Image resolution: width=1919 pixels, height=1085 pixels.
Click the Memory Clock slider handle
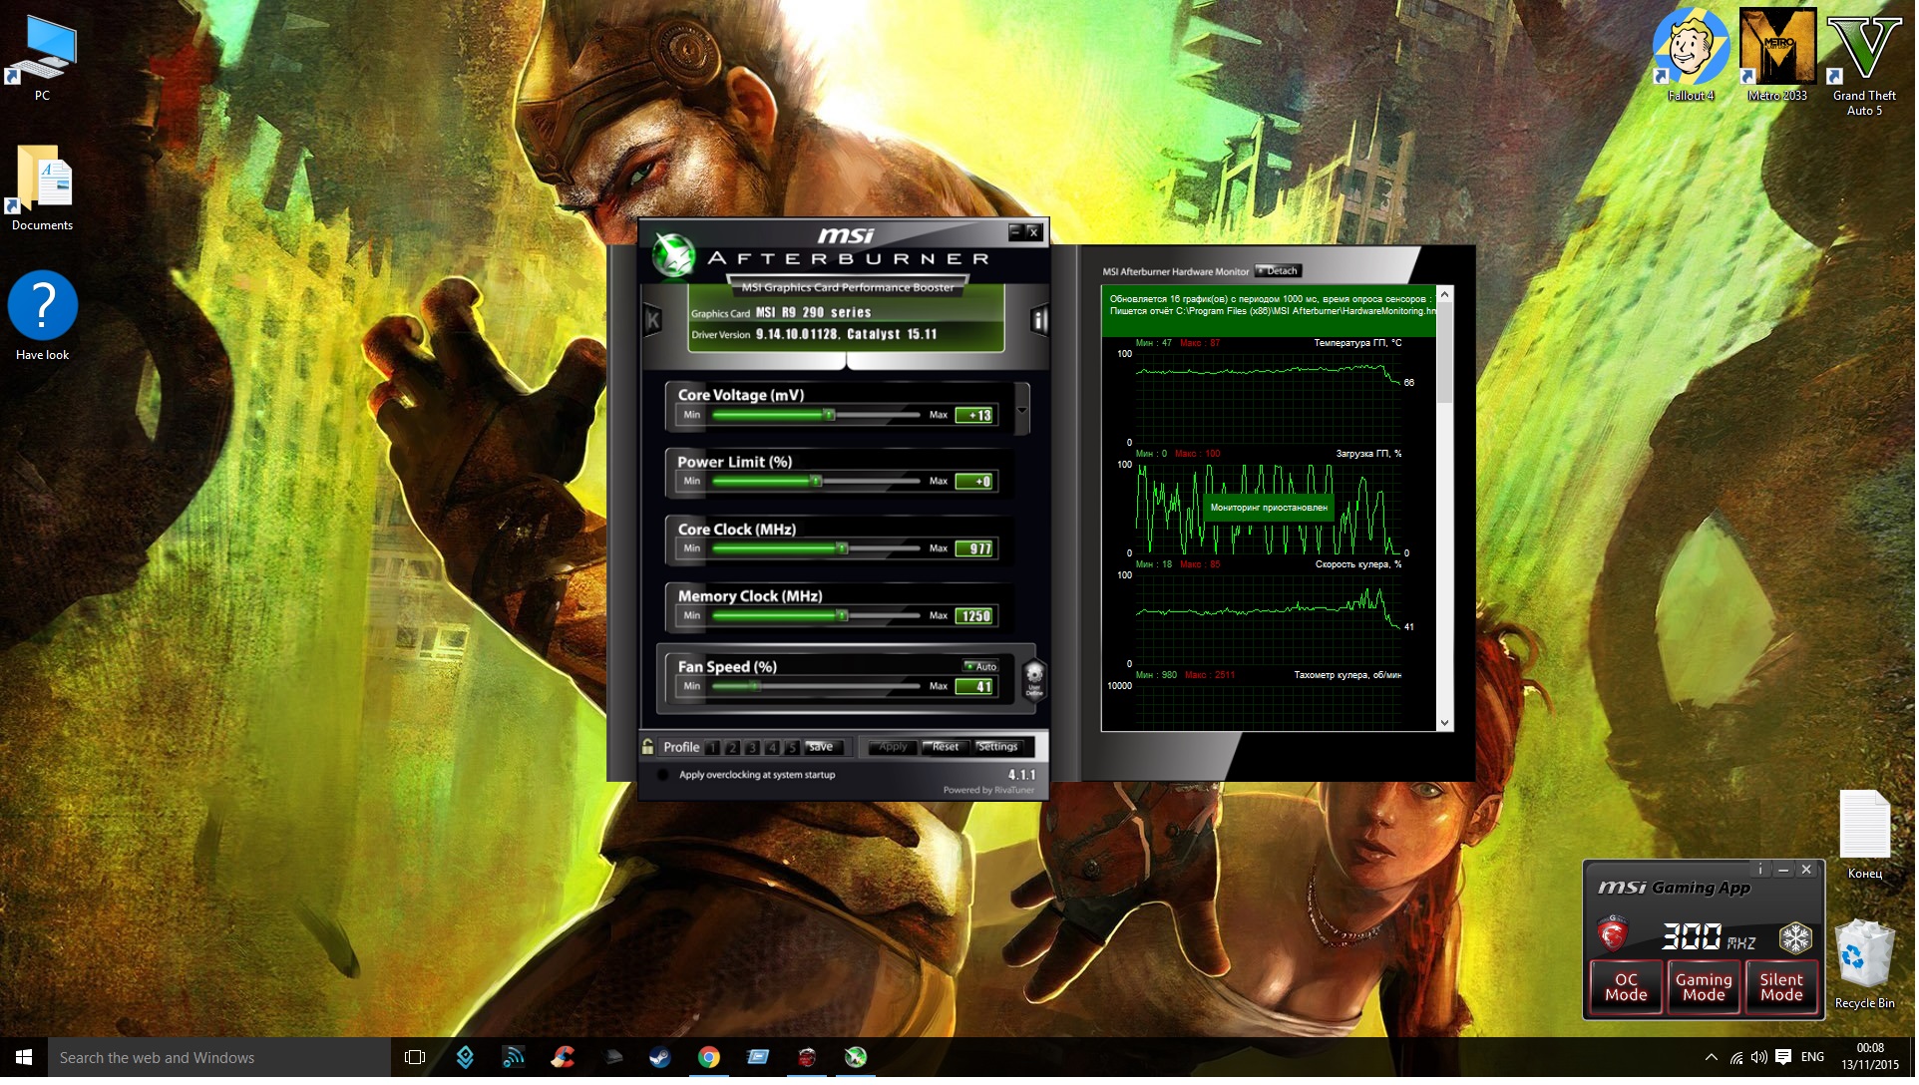click(x=843, y=616)
